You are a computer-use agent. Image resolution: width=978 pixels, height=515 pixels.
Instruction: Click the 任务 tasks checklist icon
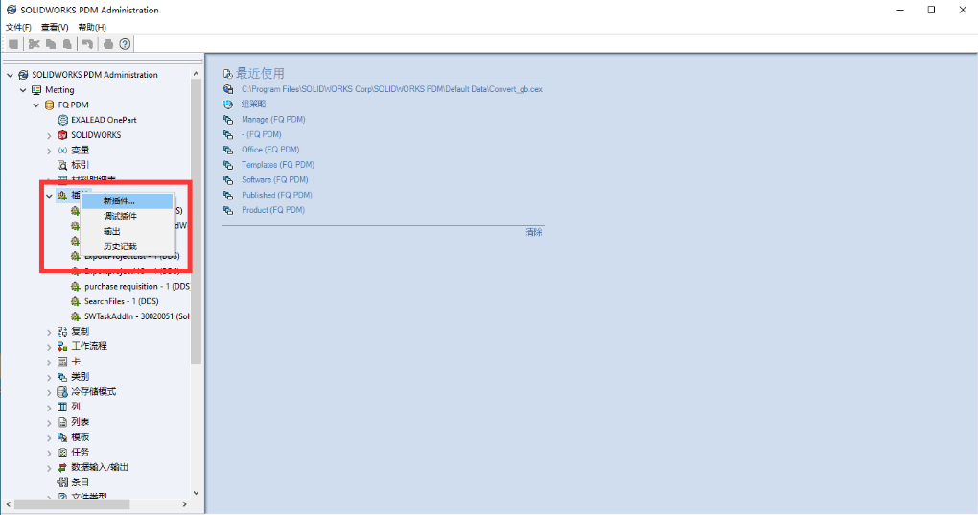click(62, 452)
